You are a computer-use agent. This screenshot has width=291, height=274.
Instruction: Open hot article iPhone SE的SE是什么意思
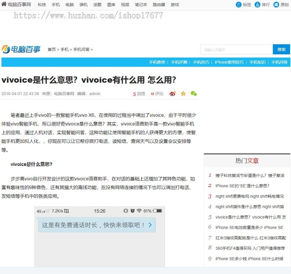click(242, 186)
